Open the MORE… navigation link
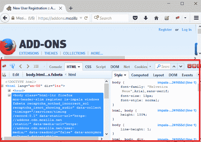201x142 pixels. (97, 53)
